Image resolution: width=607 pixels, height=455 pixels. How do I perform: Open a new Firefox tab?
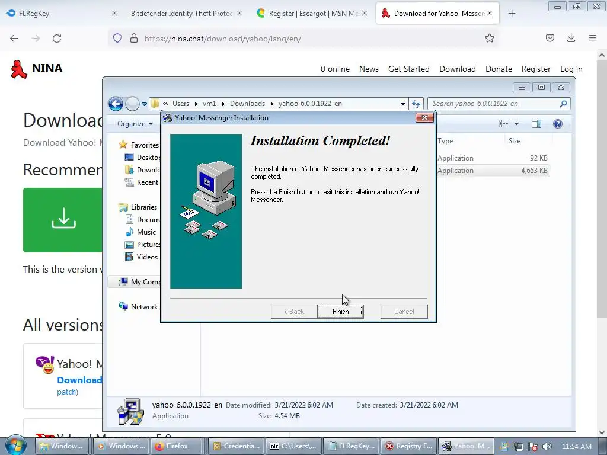(512, 14)
